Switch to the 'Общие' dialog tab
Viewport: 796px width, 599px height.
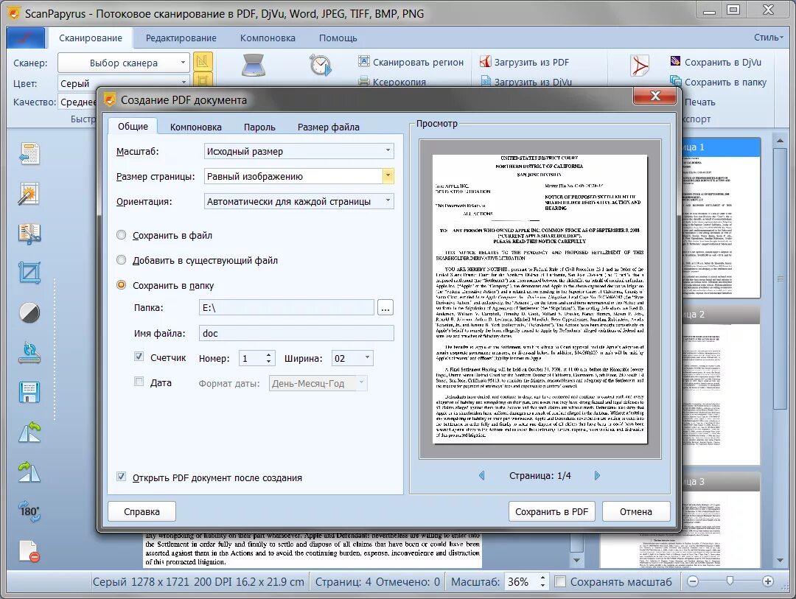(133, 126)
